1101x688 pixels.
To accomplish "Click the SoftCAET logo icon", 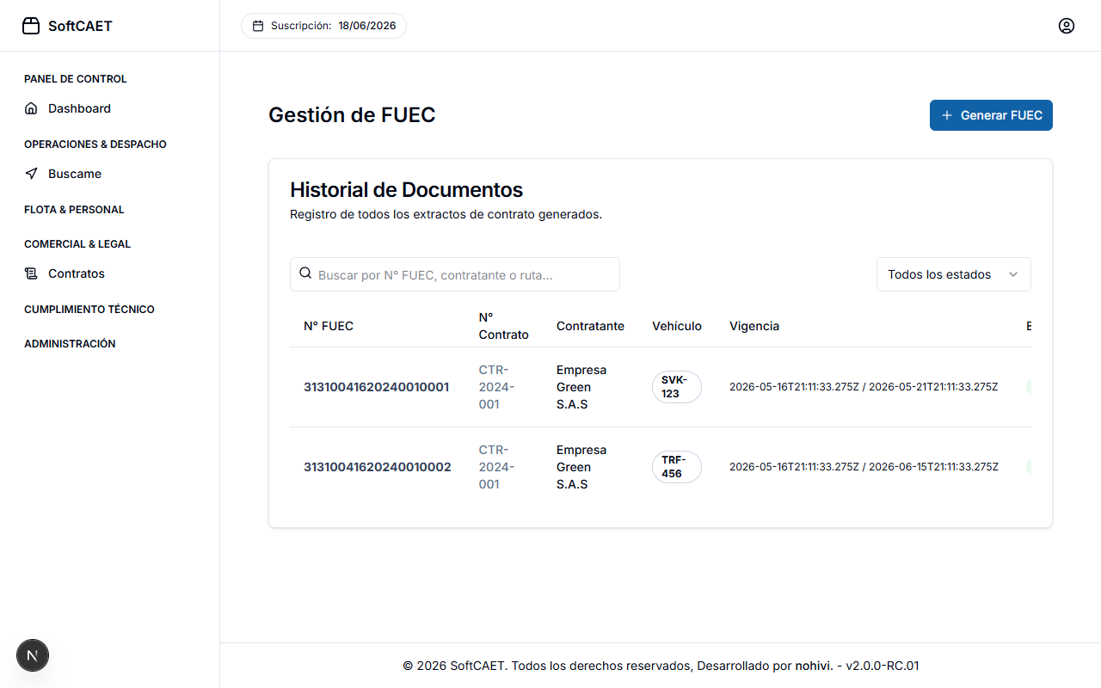I will click(x=31, y=26).
